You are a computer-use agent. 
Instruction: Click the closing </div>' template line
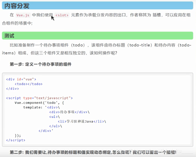click(46, 131)
